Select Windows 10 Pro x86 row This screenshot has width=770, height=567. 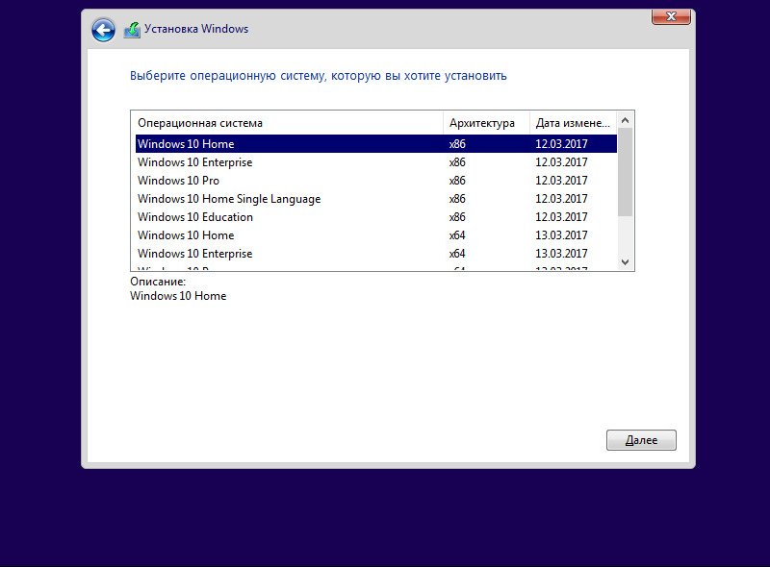click(x=375, y=180)
